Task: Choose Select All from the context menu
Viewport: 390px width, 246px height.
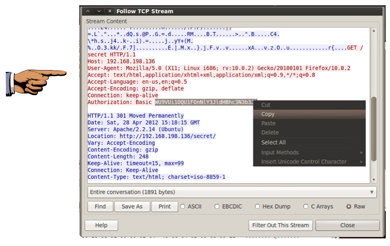Action: [x=309, y=142]
